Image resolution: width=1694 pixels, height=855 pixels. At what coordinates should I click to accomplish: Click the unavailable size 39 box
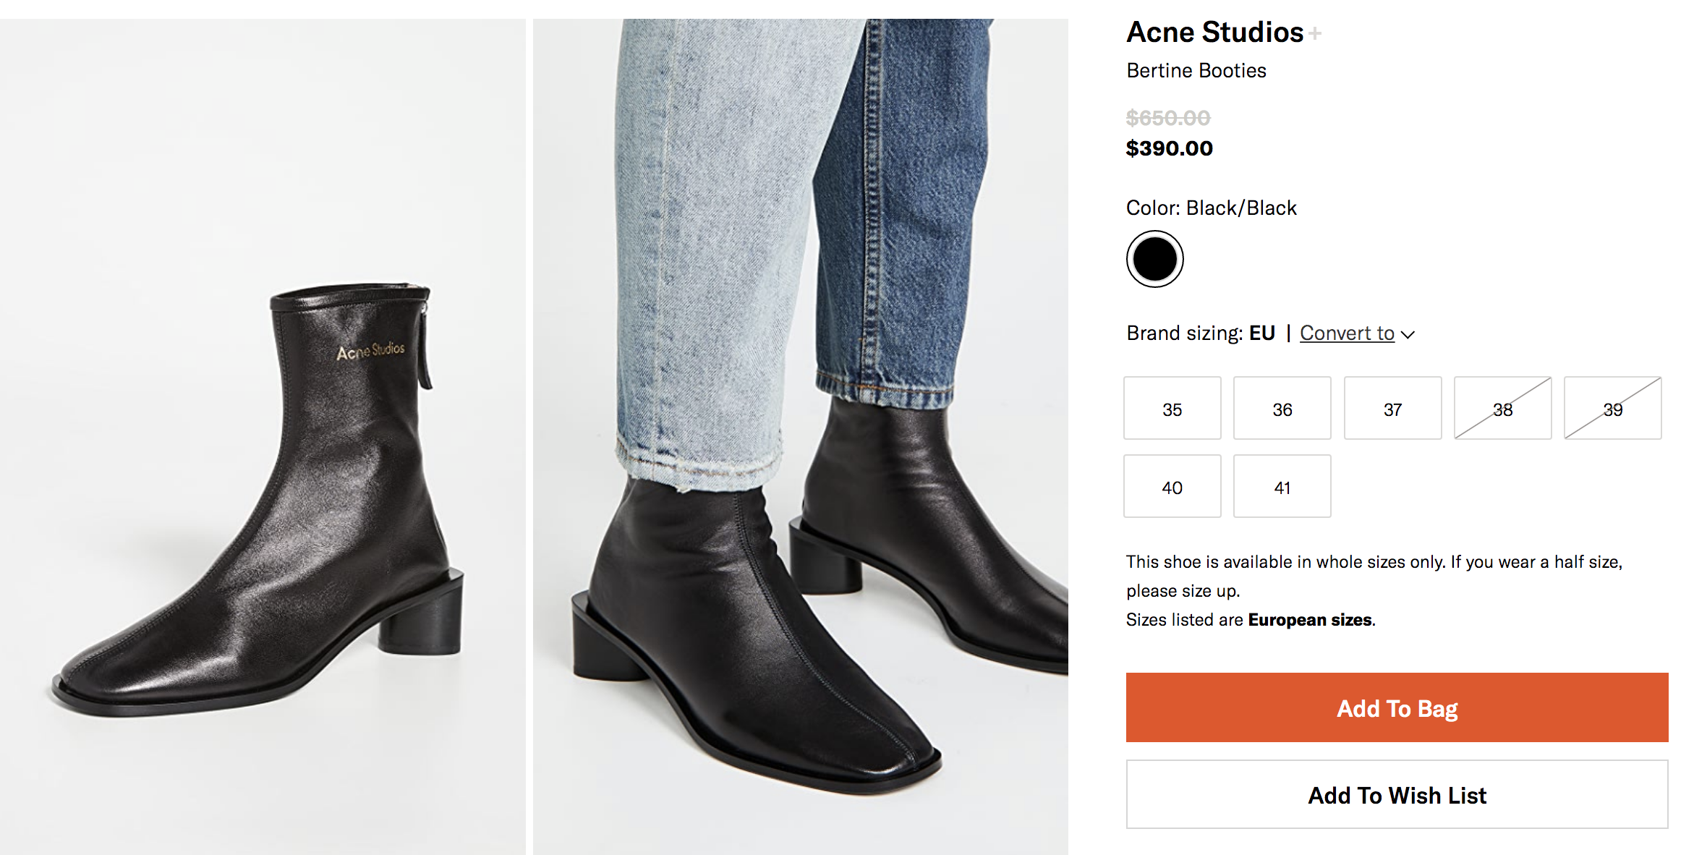1612,409
